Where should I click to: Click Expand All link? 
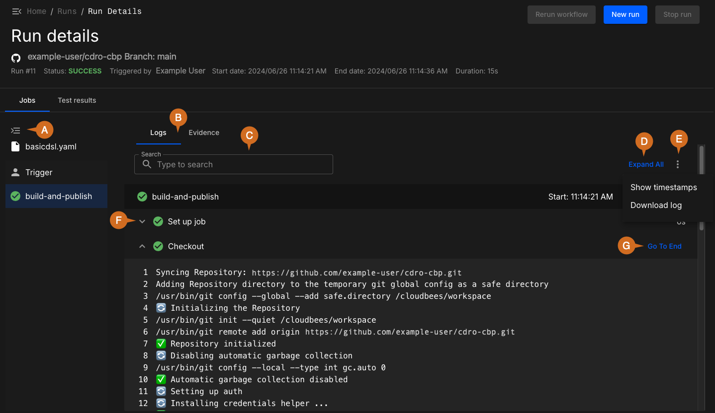[646, 164]
